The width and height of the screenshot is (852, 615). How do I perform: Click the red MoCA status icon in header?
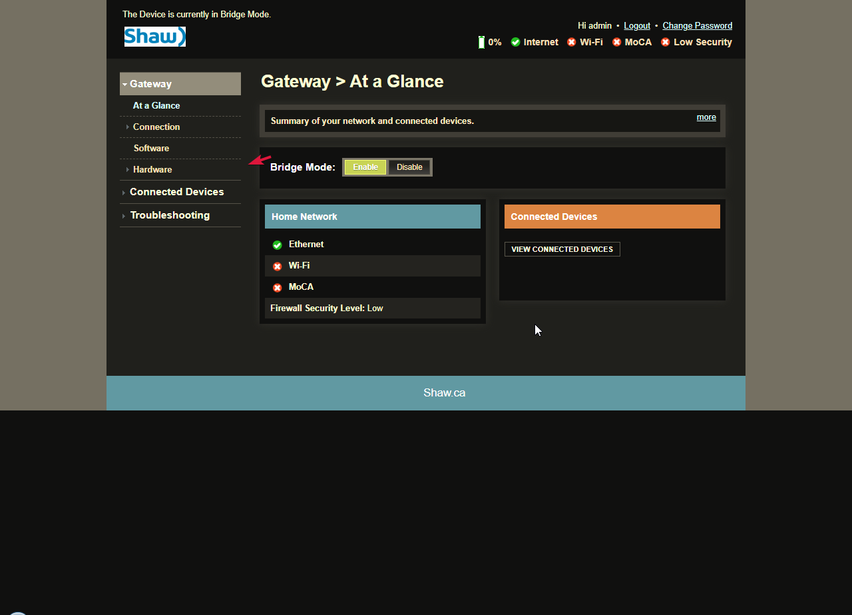[616, 43]
